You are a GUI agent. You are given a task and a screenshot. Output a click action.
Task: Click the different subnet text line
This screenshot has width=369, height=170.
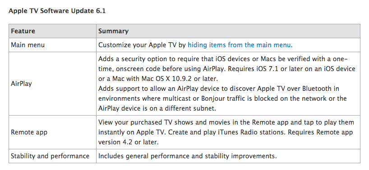click(x=157, y=108)
